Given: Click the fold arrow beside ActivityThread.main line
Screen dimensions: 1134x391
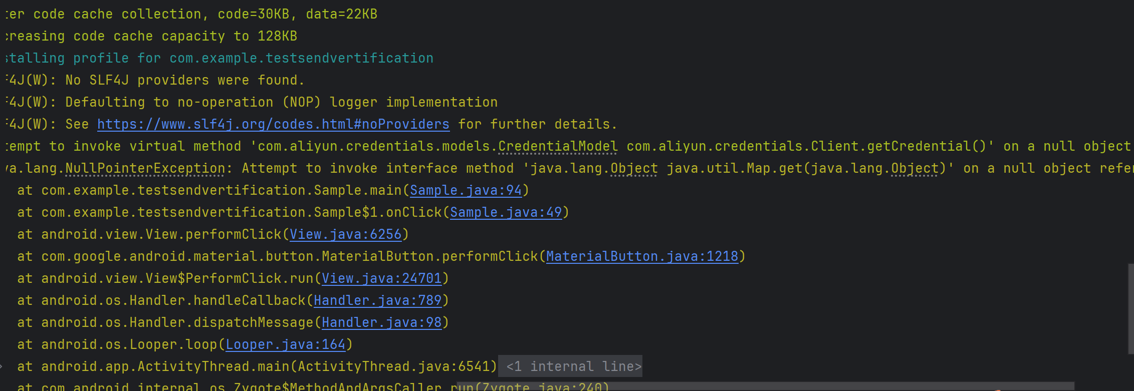Looking at the screenshot, I should [2, 366].
